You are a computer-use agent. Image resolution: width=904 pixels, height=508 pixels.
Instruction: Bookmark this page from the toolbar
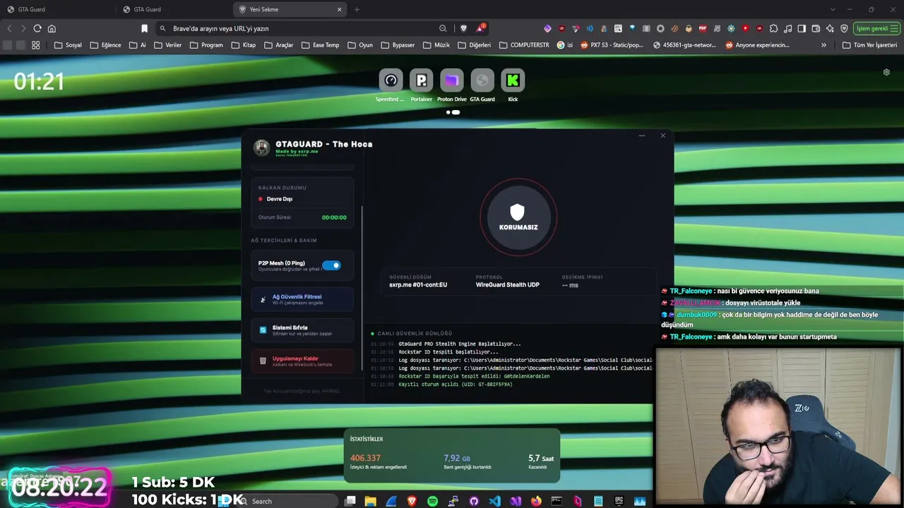click(x=144, y=28)
